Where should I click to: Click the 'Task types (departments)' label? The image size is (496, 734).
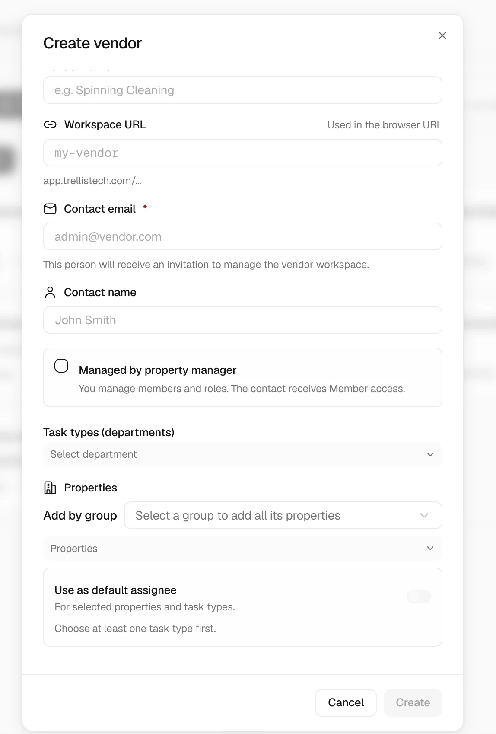pyautogui.click(x=109, y=432)
